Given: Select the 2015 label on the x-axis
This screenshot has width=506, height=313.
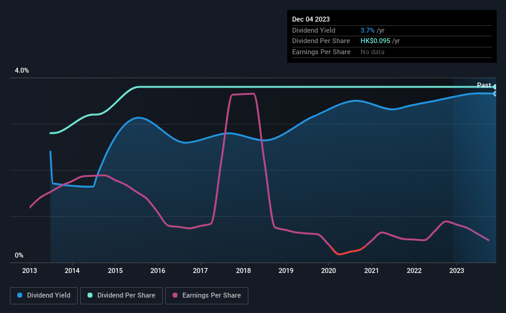Looking at the screenshot, I should pyautogui.click(x=115, y=270).
